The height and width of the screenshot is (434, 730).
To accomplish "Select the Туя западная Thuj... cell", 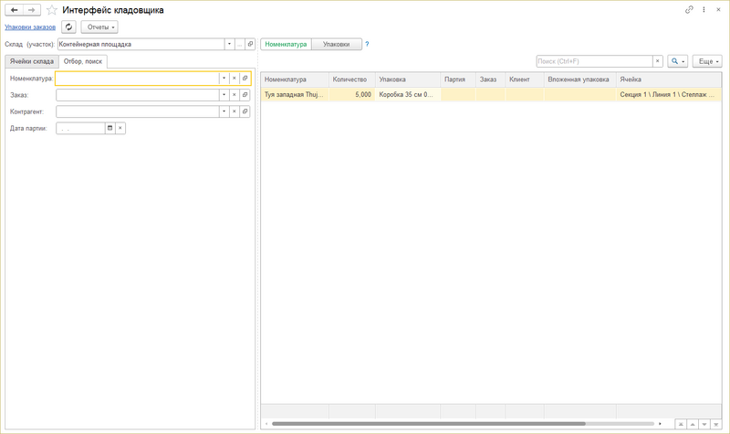I will point(295,94).
